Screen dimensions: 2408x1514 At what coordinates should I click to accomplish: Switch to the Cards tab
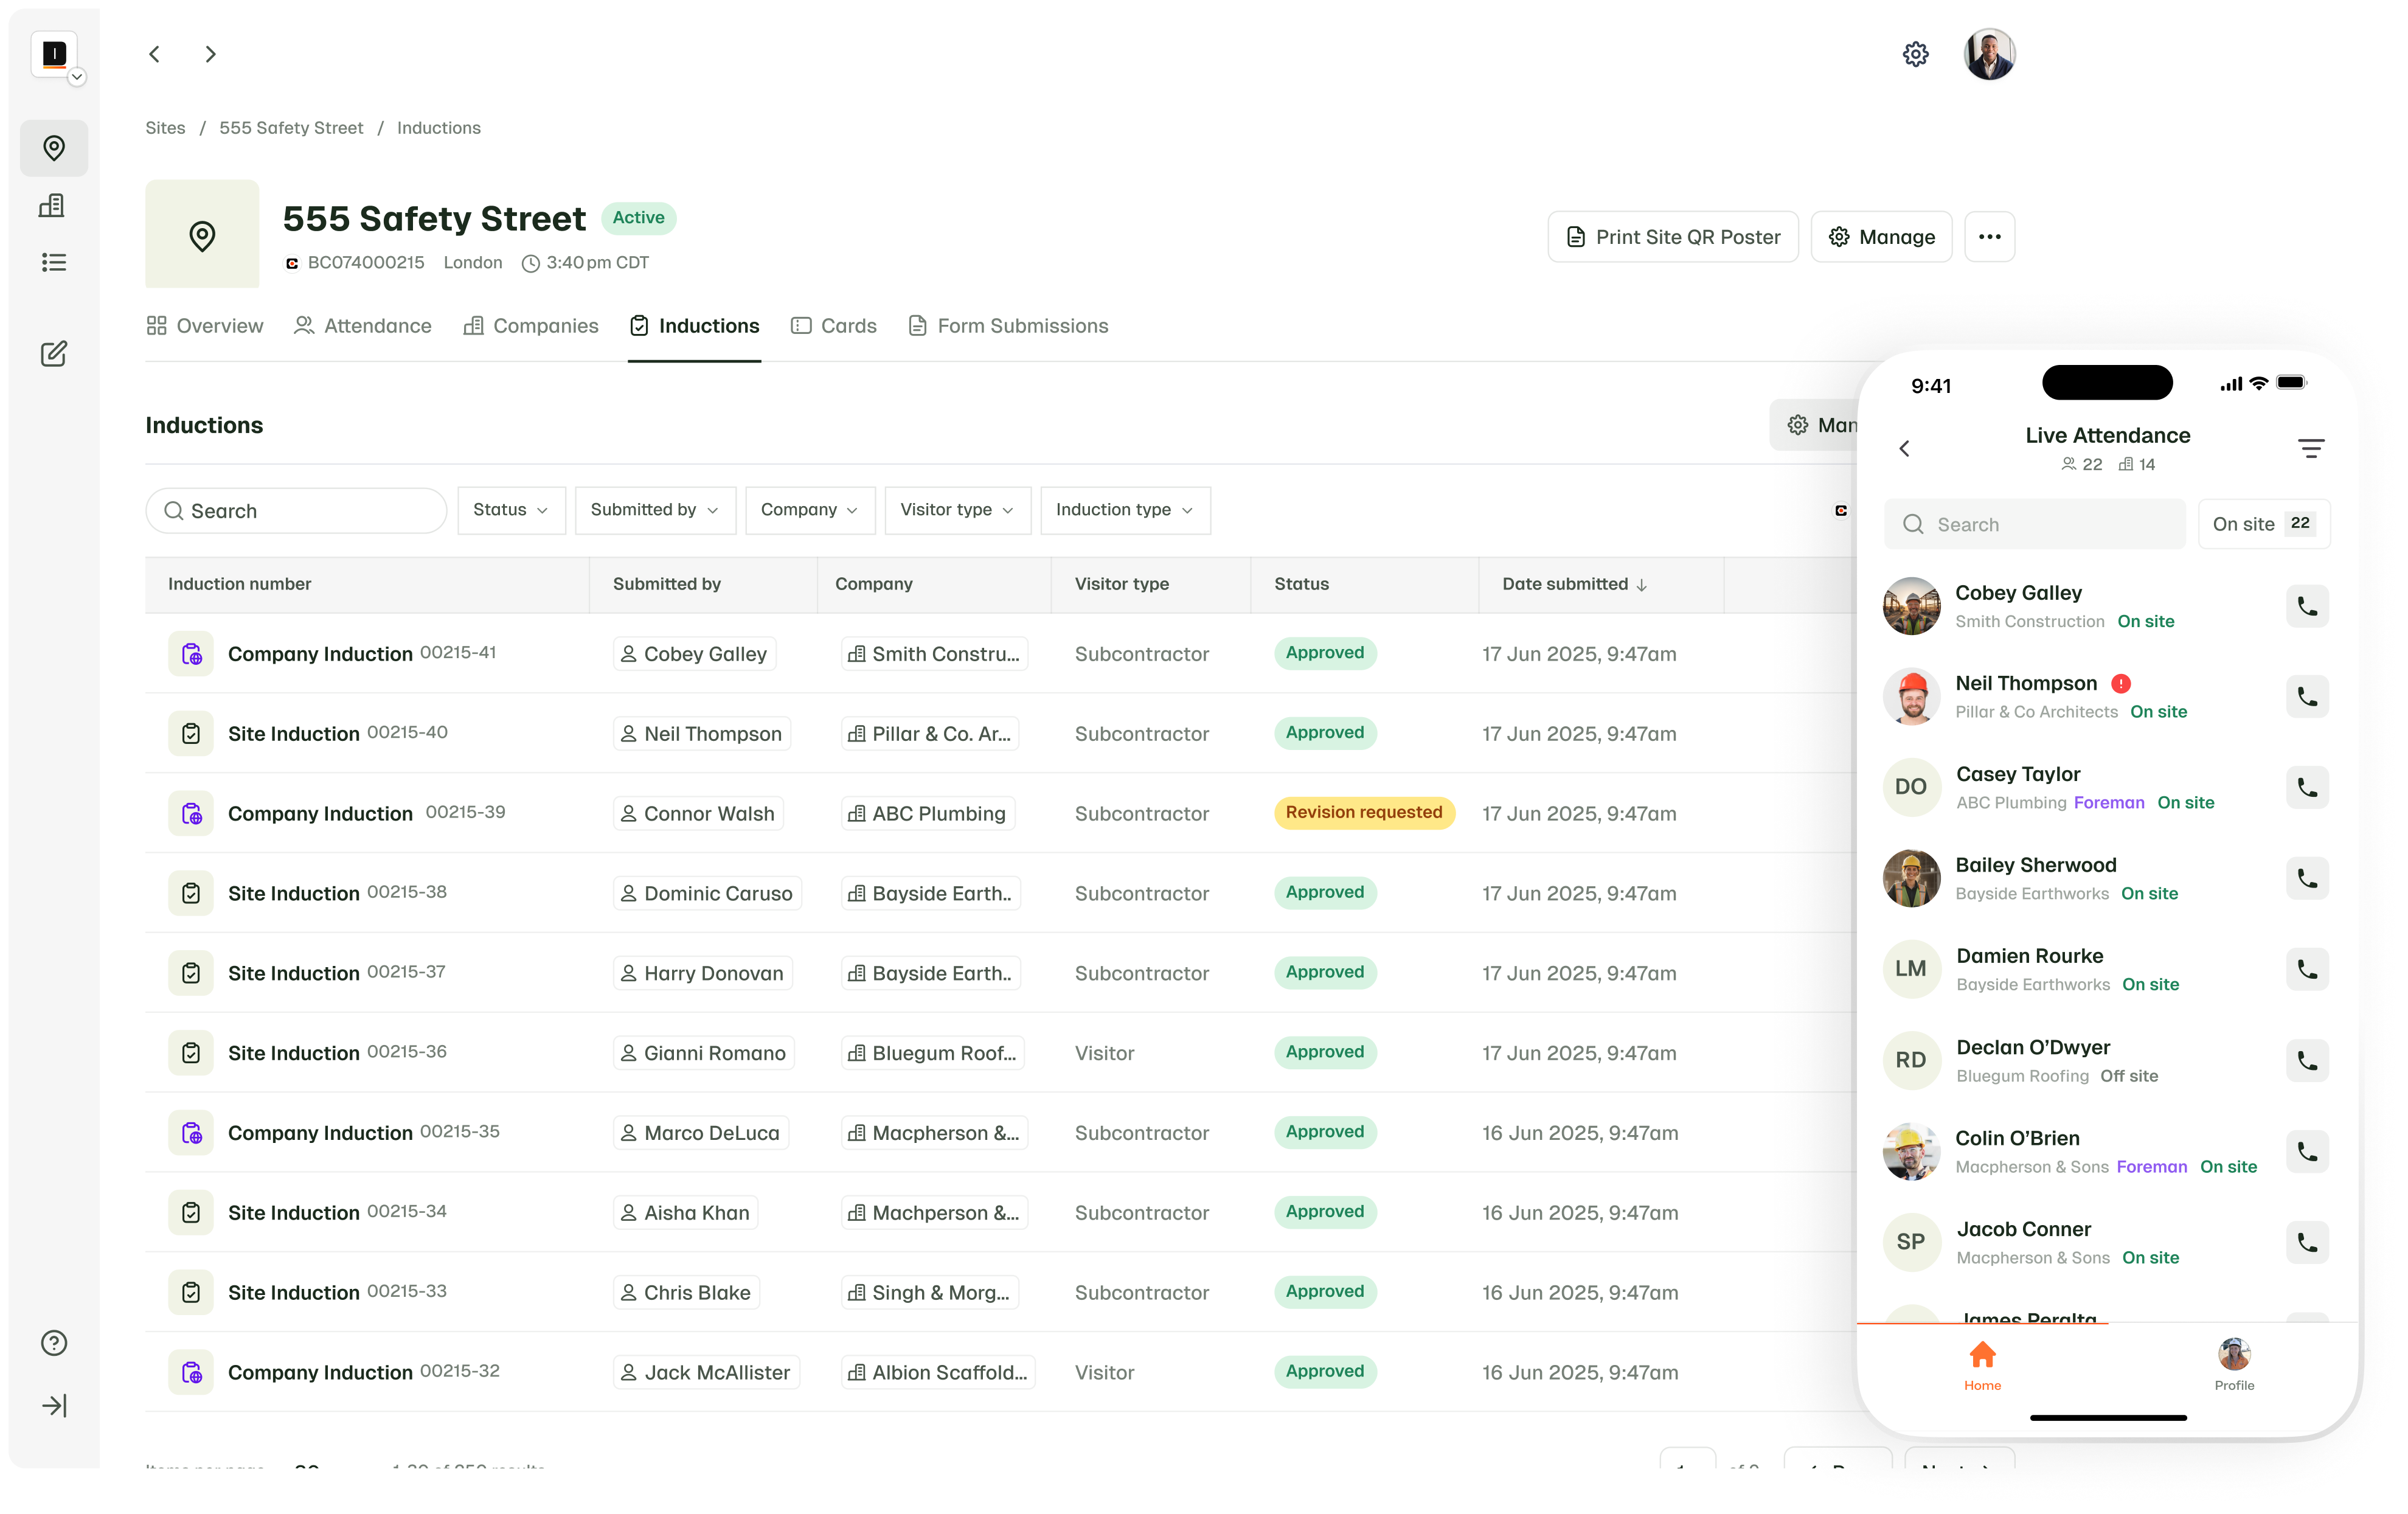point(833,326)
